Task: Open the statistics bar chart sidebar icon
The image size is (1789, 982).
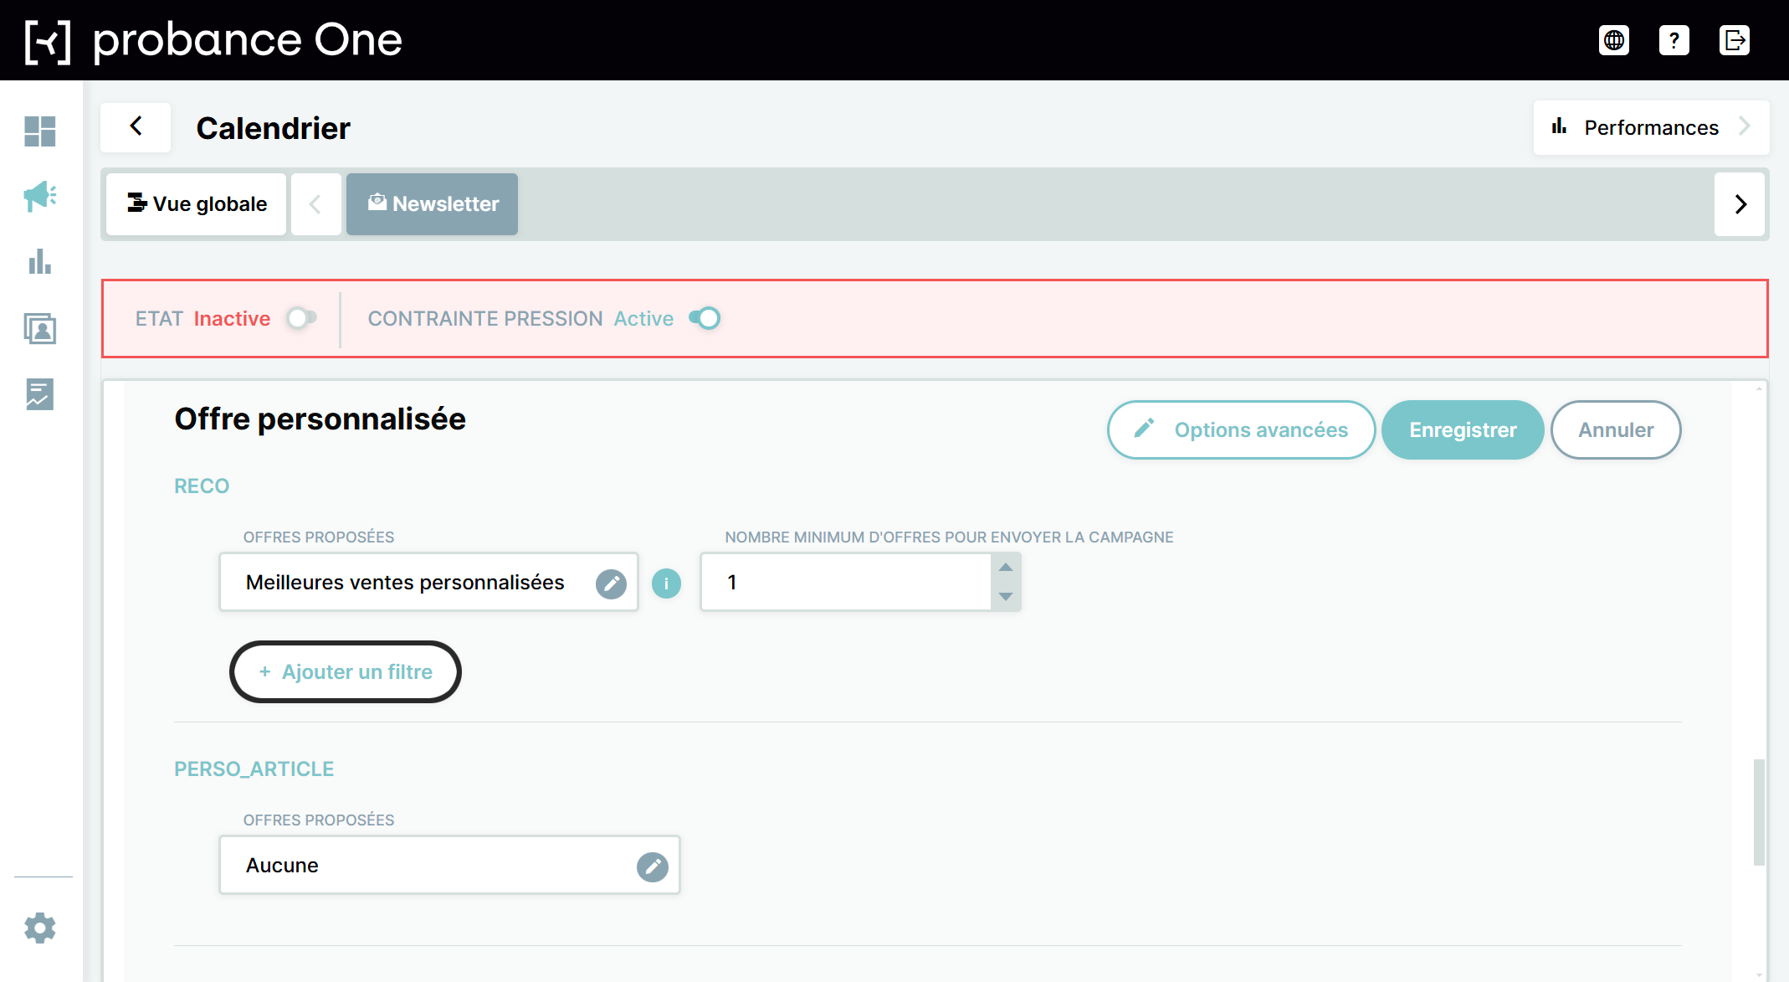Action: (x=40, y=262)
